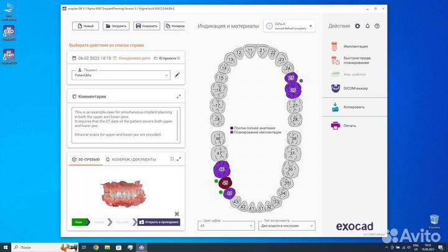Select purple tooth 44
The width and height of the screenshot is (448, 252).
pos(230,194)
